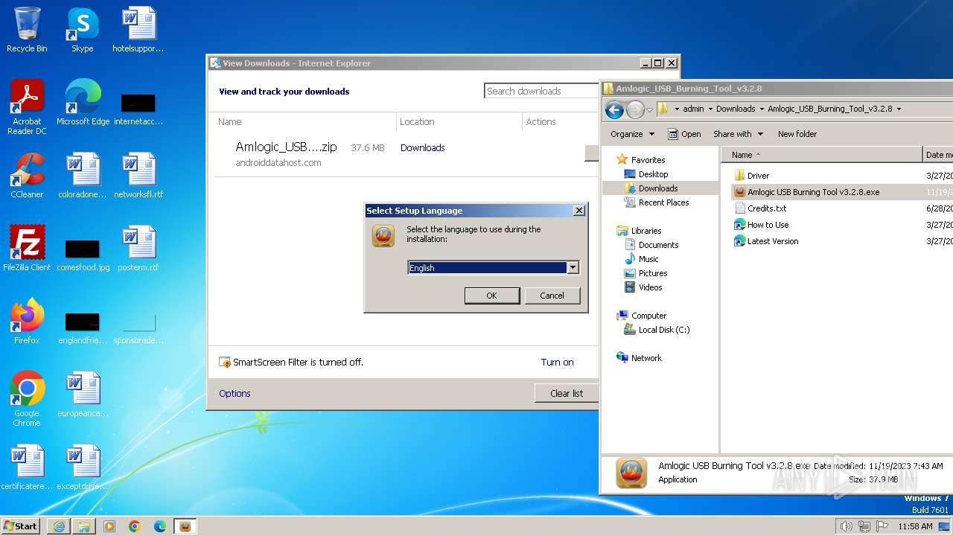Open the coloradone Word document icon
The image size is (953, 536).
(83, 176)
